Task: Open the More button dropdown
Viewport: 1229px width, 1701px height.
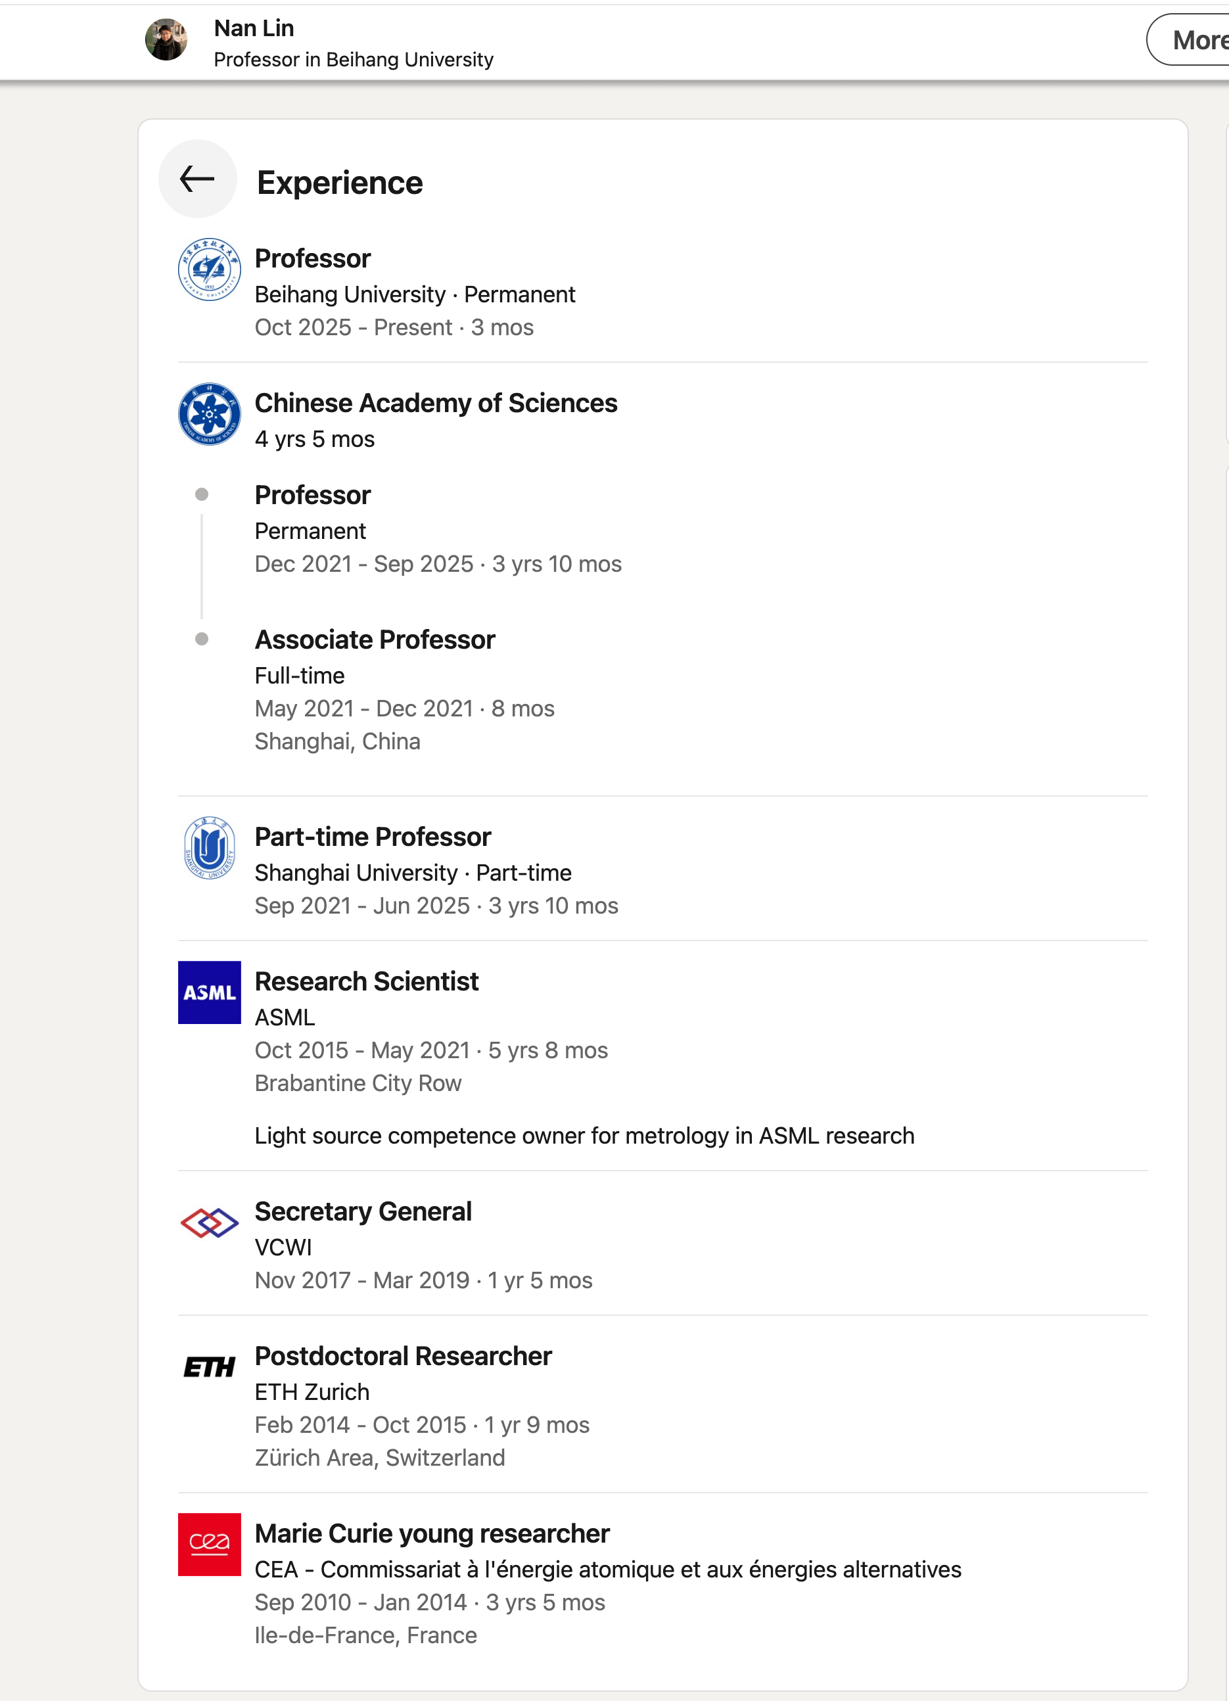Action: point(1192,39)
